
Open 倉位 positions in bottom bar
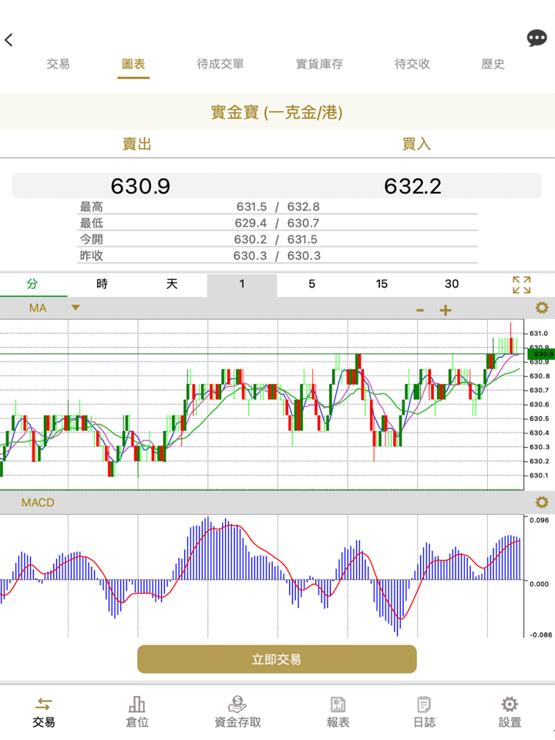(137, 711)
